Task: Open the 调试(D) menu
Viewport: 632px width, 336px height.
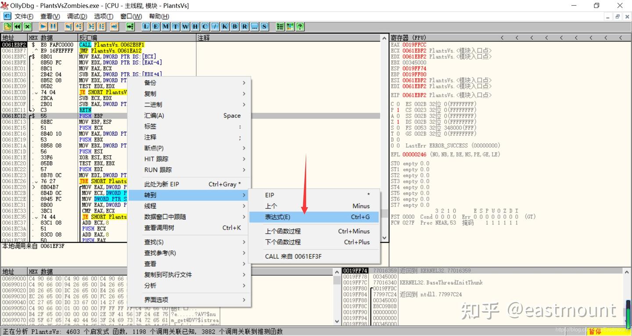Action: (x=76, y=16)
